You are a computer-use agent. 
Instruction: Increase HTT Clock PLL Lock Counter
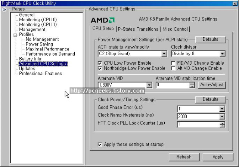[222, 123]
